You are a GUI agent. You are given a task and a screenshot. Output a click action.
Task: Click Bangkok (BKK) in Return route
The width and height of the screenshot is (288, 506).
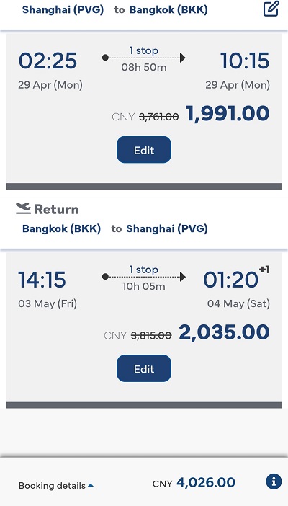click(x=61, y=228)
